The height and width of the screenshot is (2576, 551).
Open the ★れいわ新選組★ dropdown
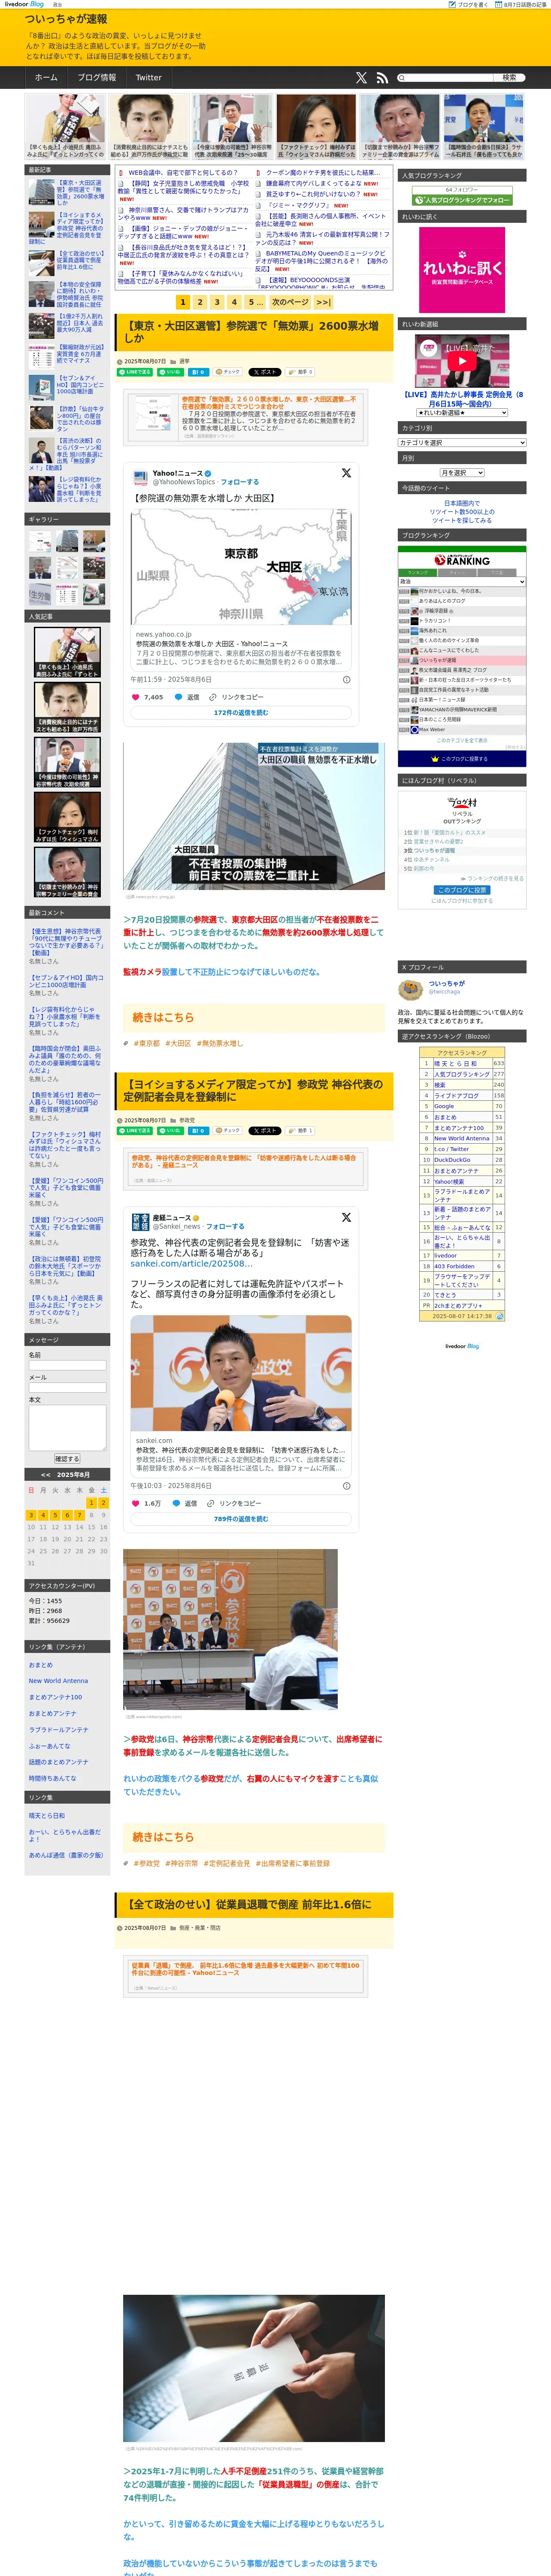(462, 412)
